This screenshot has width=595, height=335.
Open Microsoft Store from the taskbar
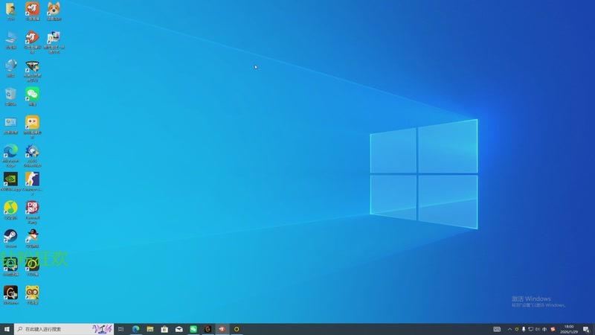[x=164, y=329]
